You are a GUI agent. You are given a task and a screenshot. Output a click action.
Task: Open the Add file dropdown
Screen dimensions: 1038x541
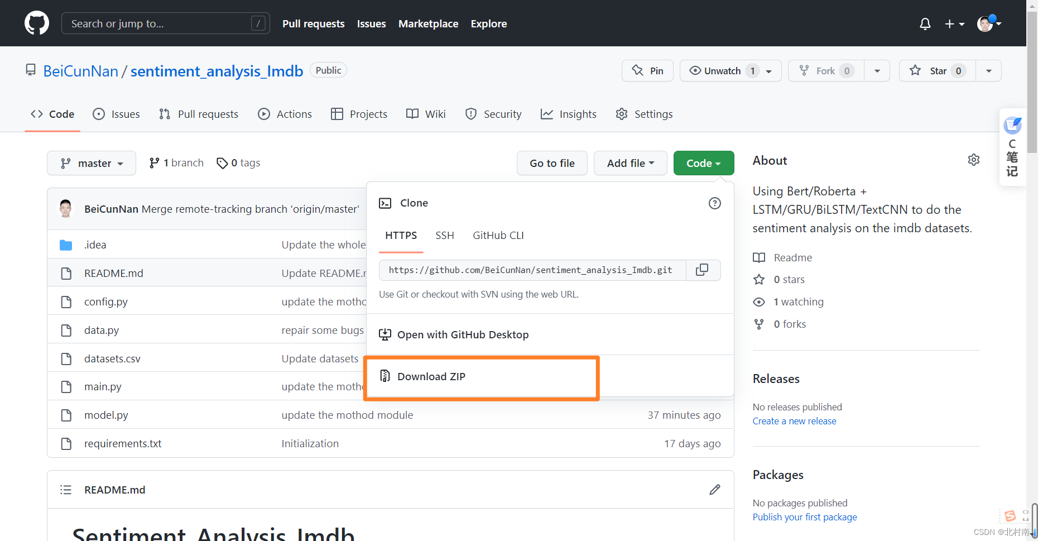pyautogui.click(x=630, y=163)
